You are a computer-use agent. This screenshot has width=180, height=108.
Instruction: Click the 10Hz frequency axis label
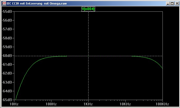[14, 104]
